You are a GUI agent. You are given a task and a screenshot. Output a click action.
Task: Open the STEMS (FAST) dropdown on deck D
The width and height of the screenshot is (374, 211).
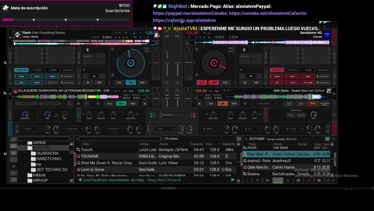click(x=266, y=103)
